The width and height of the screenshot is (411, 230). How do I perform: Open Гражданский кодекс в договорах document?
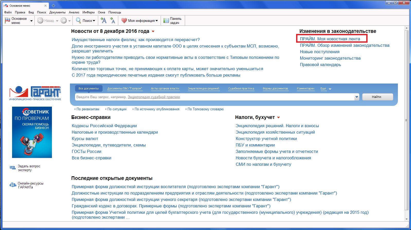pyautogui.click(x=171, y=206)
